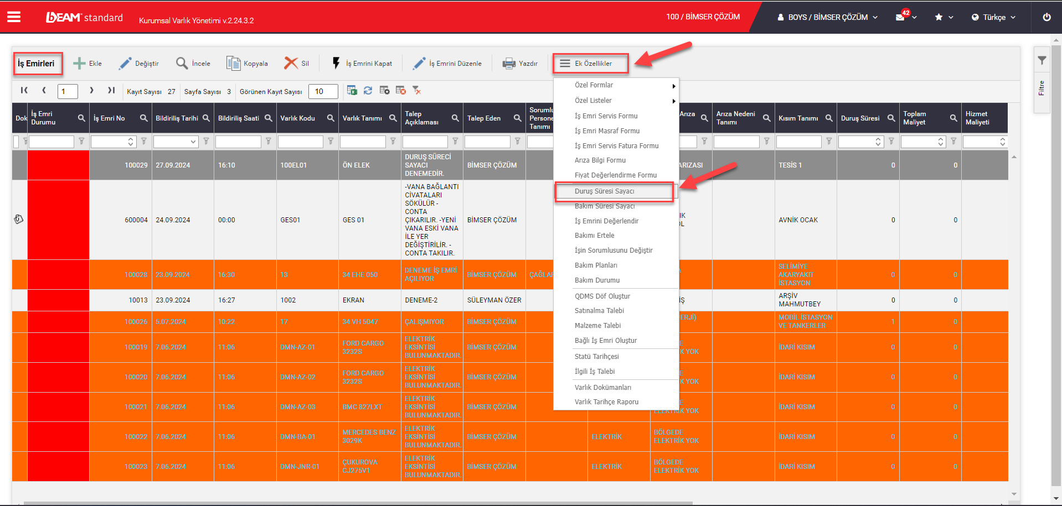The height and width of the screenshot is (506, 1062).
Task: Search in Kısım Tanımı column
Action: [x=829, y=118]
